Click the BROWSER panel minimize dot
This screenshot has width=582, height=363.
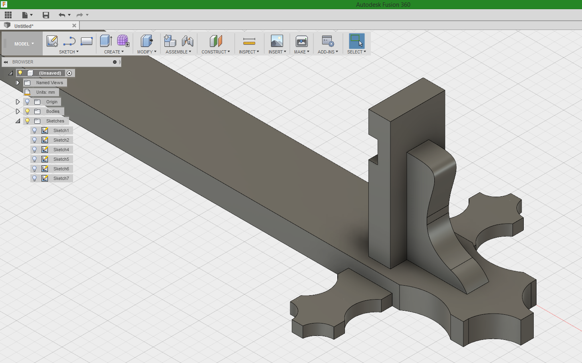tap(115, 62)
